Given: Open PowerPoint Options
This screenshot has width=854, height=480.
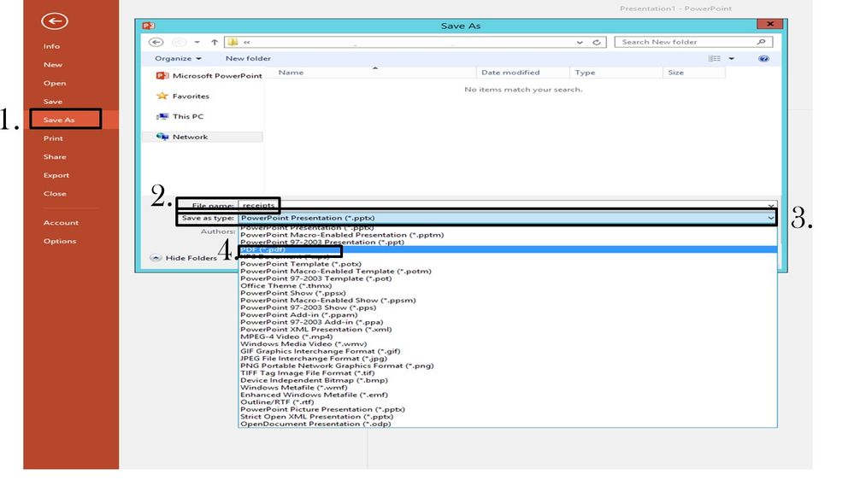Looking at the screenshot, I should point(60,241).
